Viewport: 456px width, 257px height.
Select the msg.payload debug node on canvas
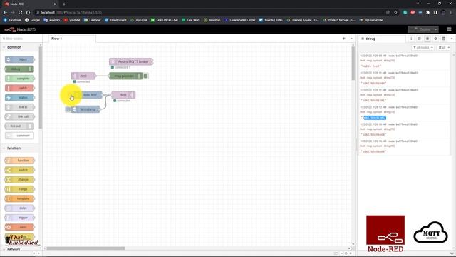(126, 76)
